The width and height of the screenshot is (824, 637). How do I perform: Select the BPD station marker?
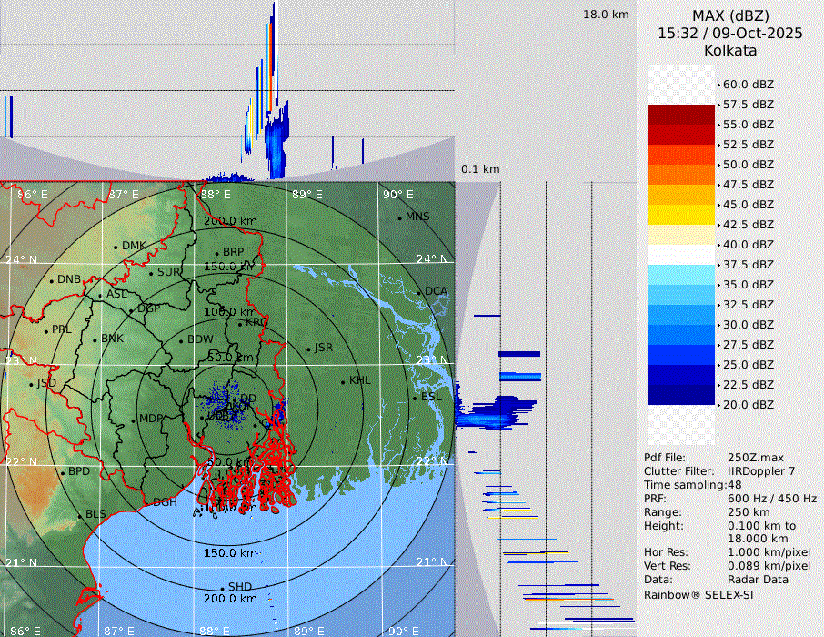click(62, 473)
